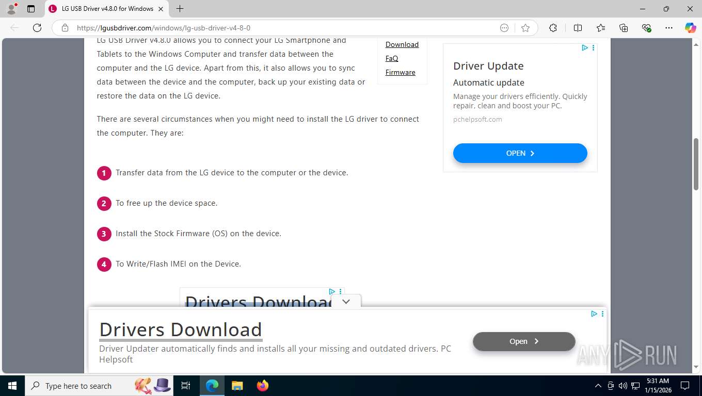Jump to the Download section link

click(x=402, y=44)
